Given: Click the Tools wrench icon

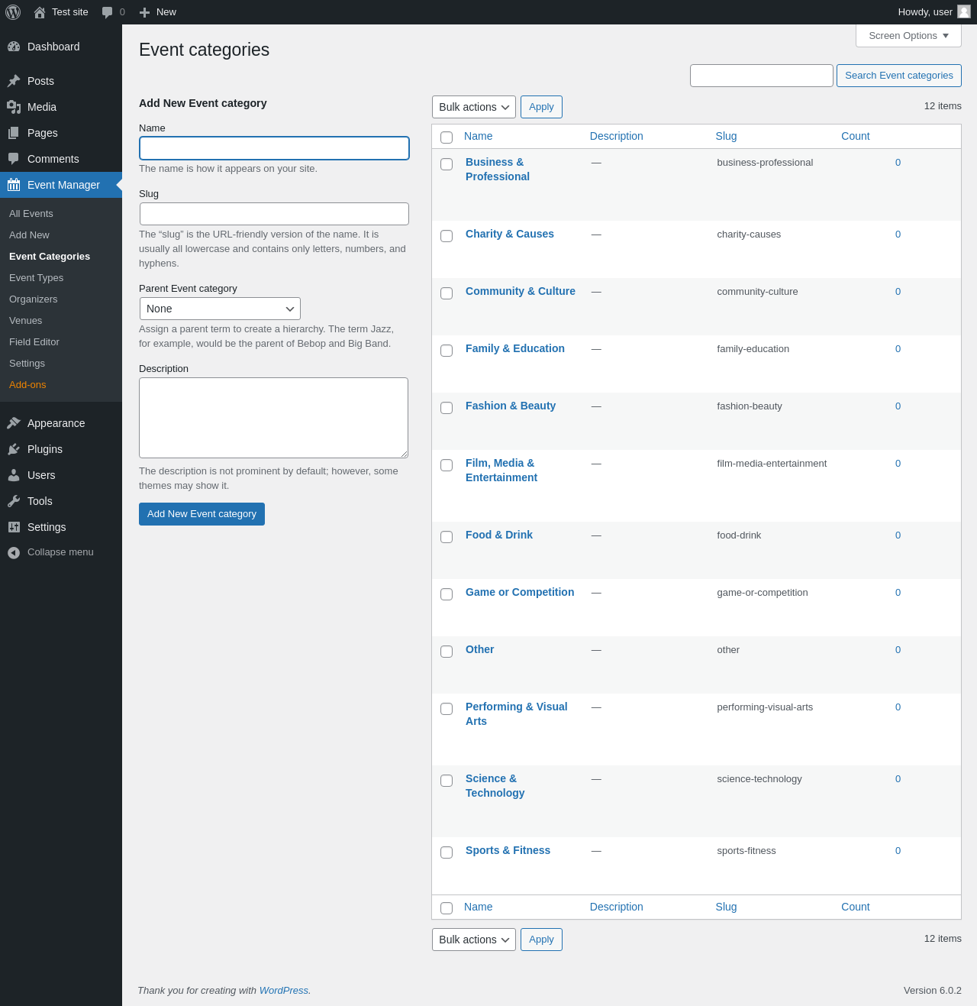Looking at the screenshot, I should 14,501.
